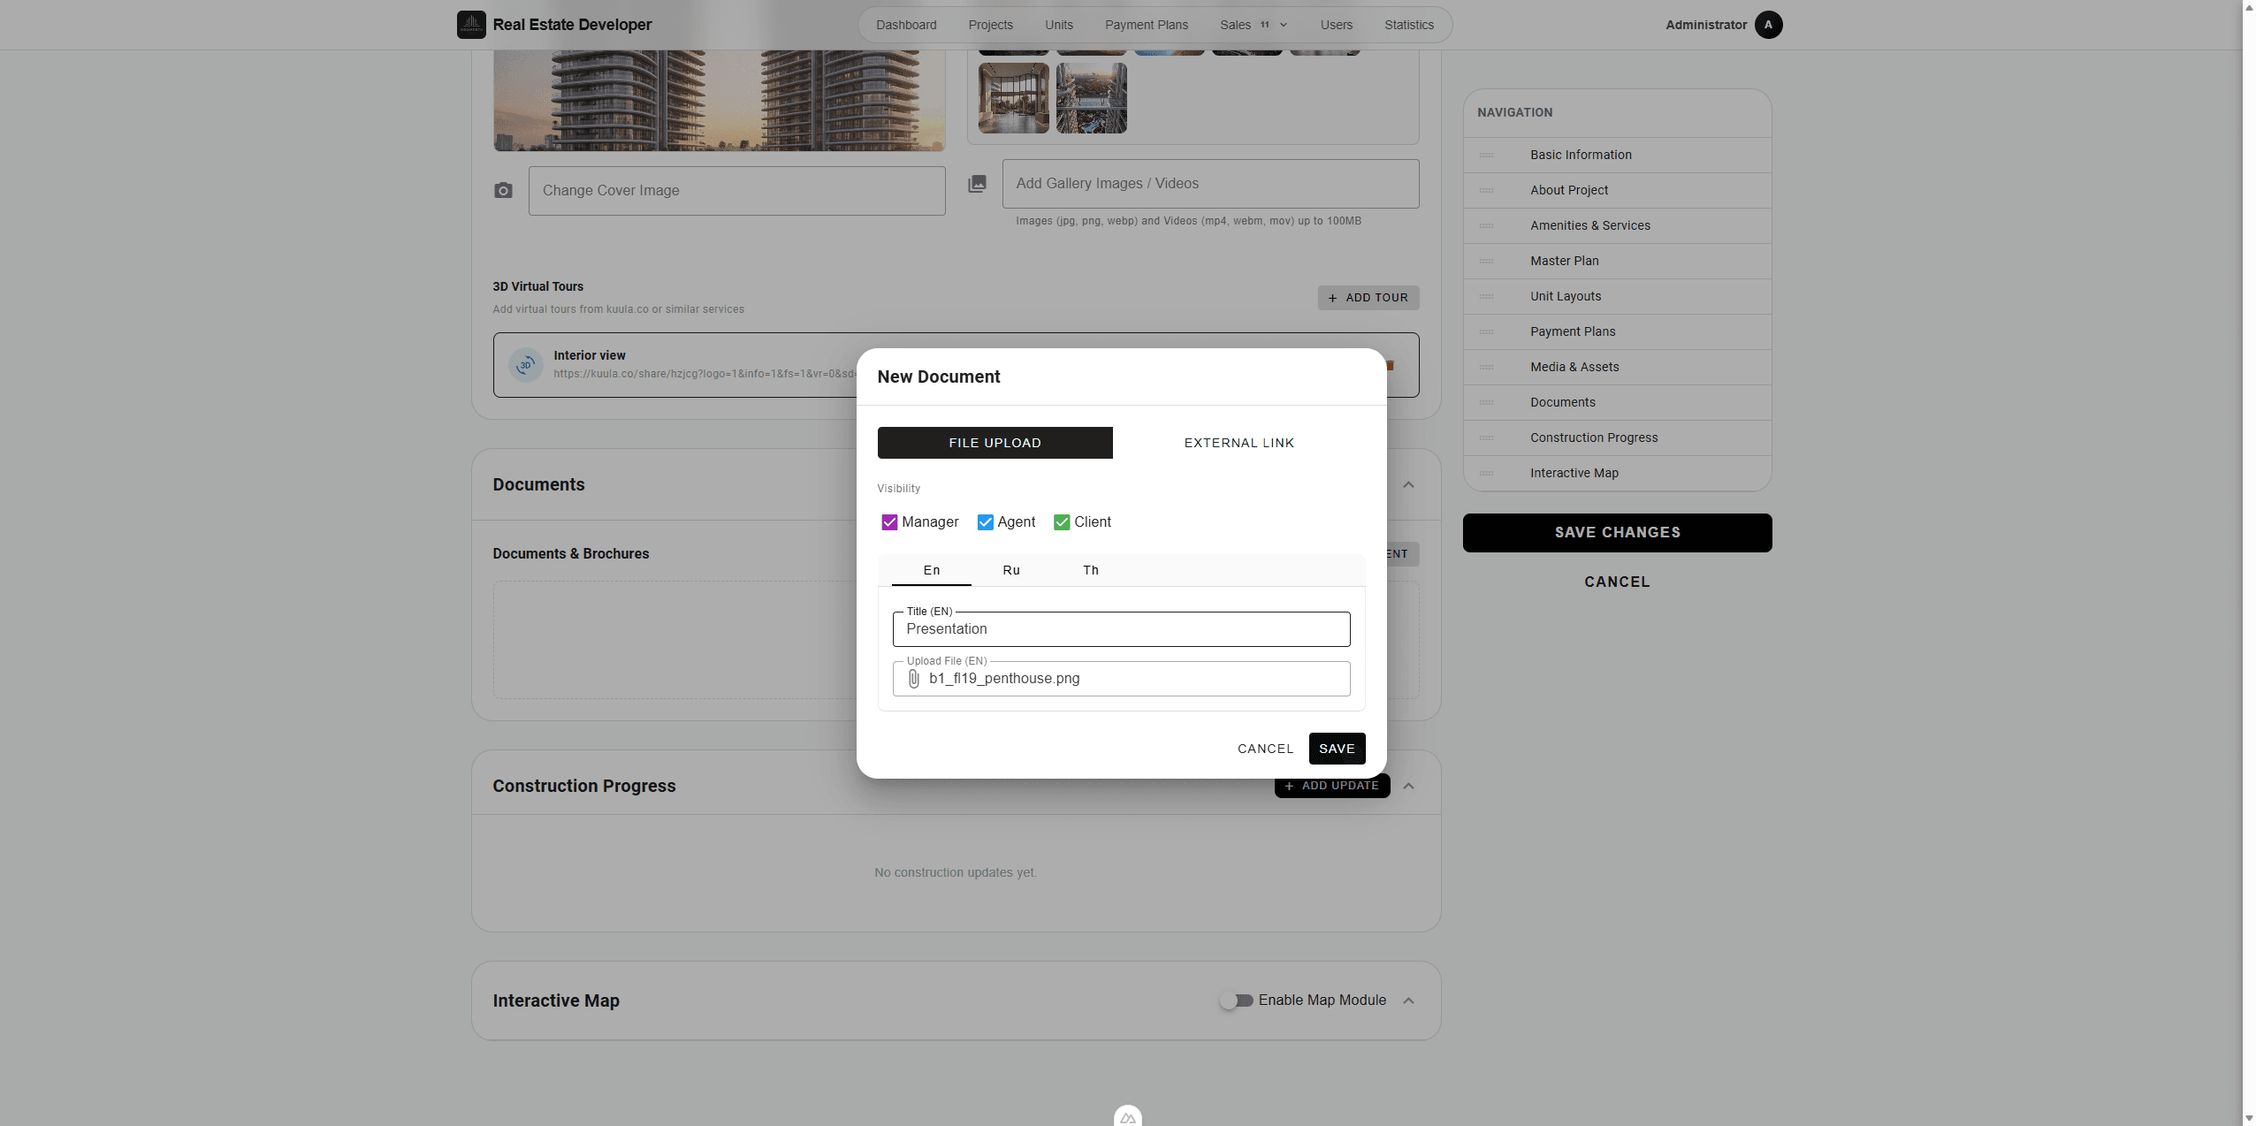The width and height of the screenshot is (2256, 1126).
Task: Click the paperclip icon in Upload File field
Action: click(x=914, y=679)
